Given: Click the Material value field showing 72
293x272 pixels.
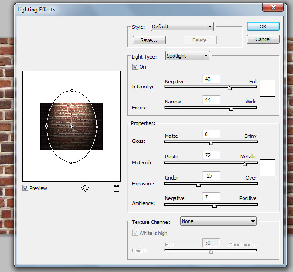Looking at the screenshot, I should pyautogui.click(x=211, y=155).
